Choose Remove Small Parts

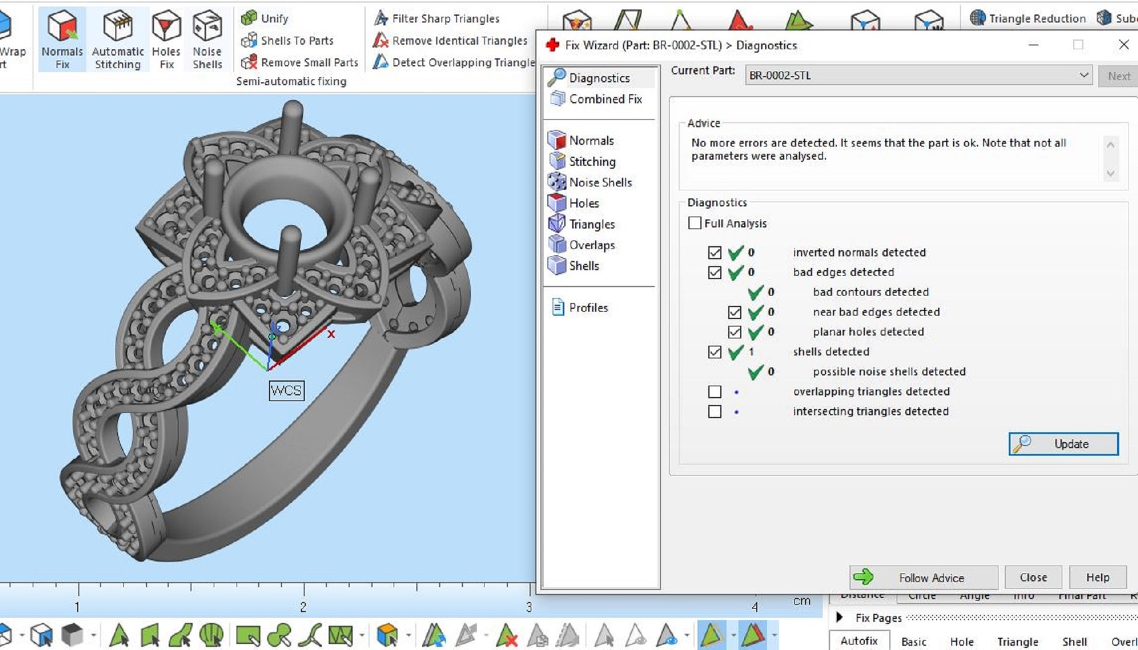(x=299, y=63)
